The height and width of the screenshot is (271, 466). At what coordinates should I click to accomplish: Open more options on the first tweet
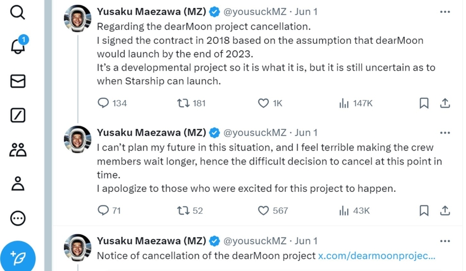(445, 12)
